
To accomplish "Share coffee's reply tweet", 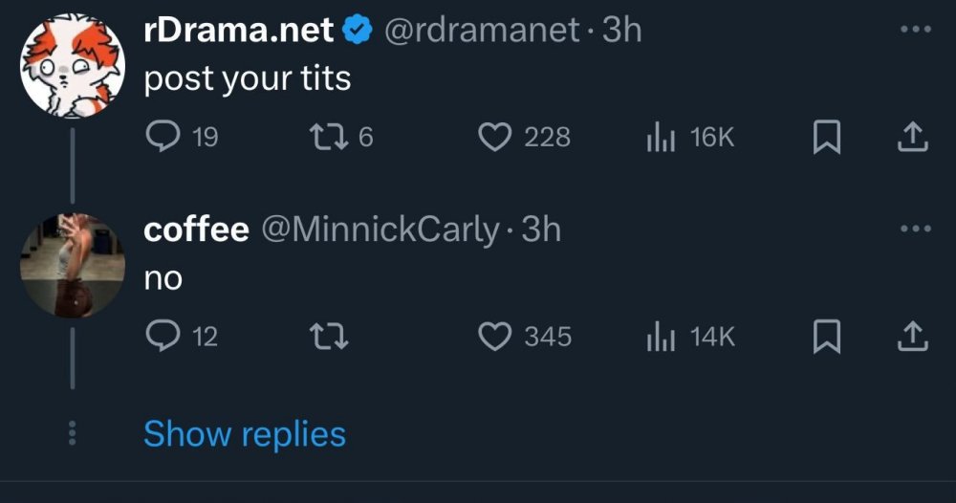I will click(x=912, y=337).
